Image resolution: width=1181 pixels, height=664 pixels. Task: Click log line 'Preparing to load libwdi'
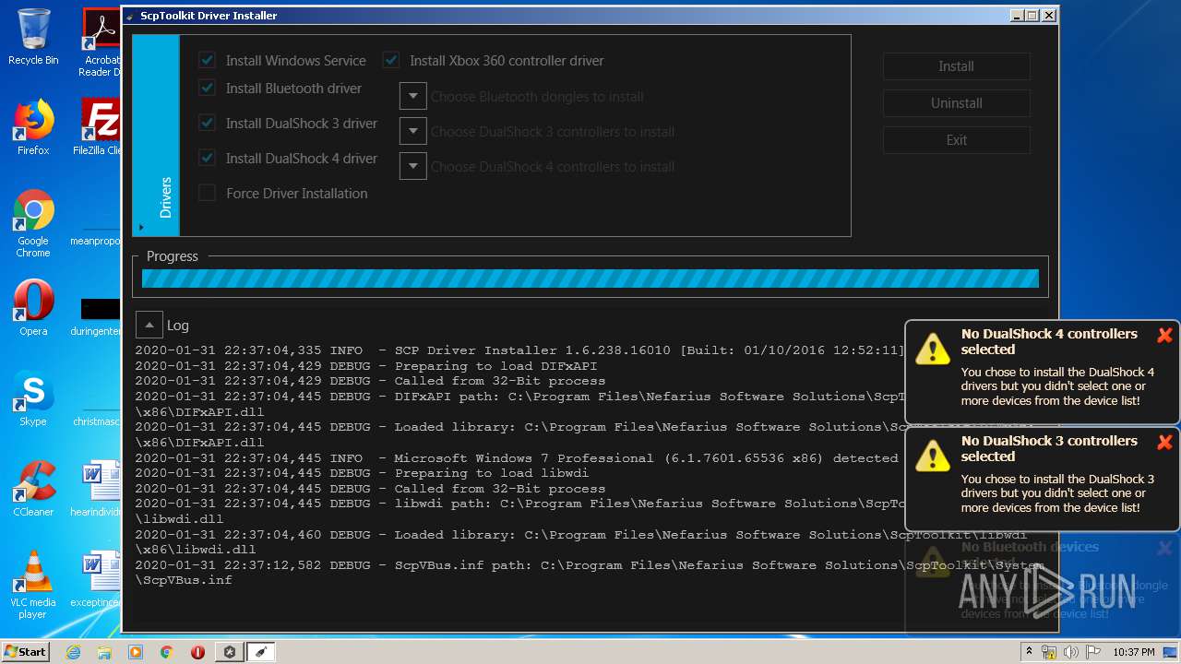(362, 473)
